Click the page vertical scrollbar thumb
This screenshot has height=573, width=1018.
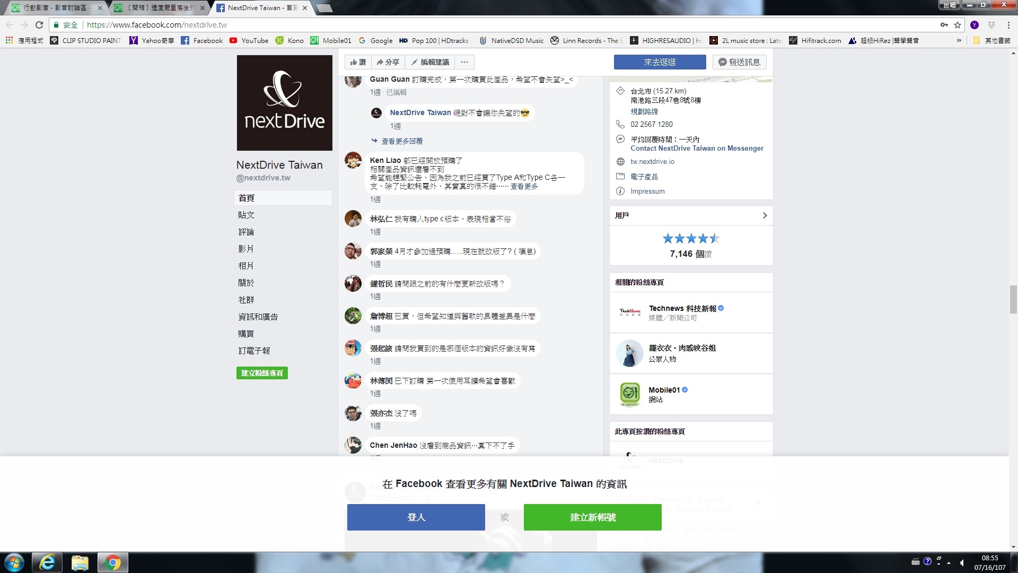1013,300
